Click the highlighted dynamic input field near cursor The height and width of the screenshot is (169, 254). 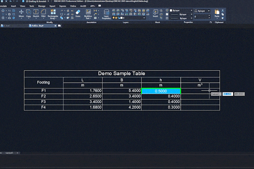pyautogui.click(x=228, y=94)
